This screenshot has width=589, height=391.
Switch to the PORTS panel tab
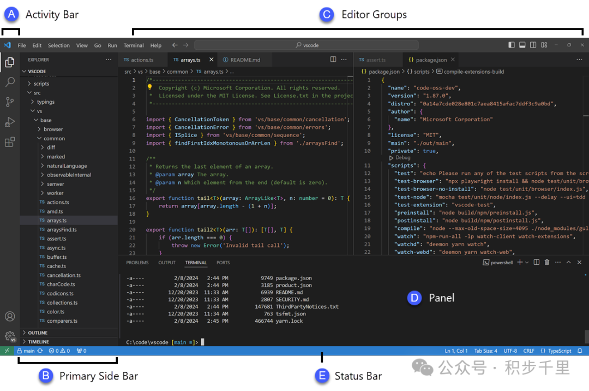[223, 263]
